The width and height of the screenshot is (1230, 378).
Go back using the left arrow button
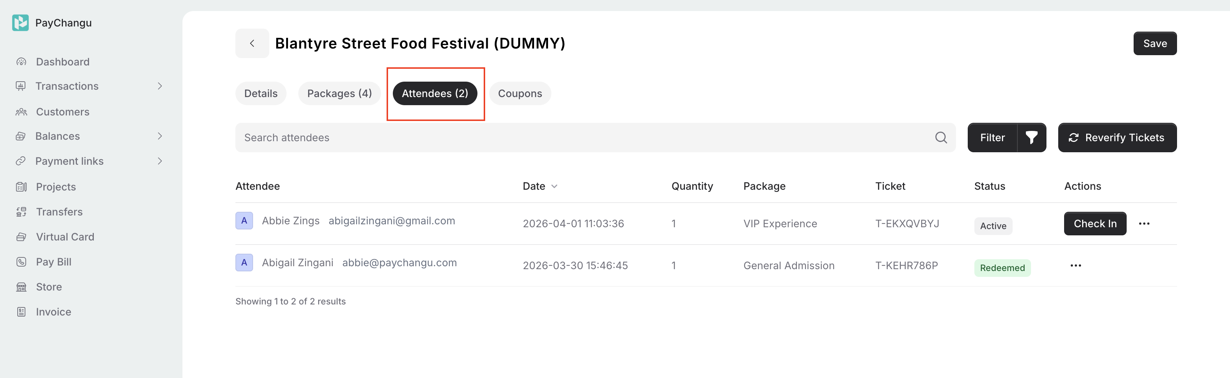point(252,43)
